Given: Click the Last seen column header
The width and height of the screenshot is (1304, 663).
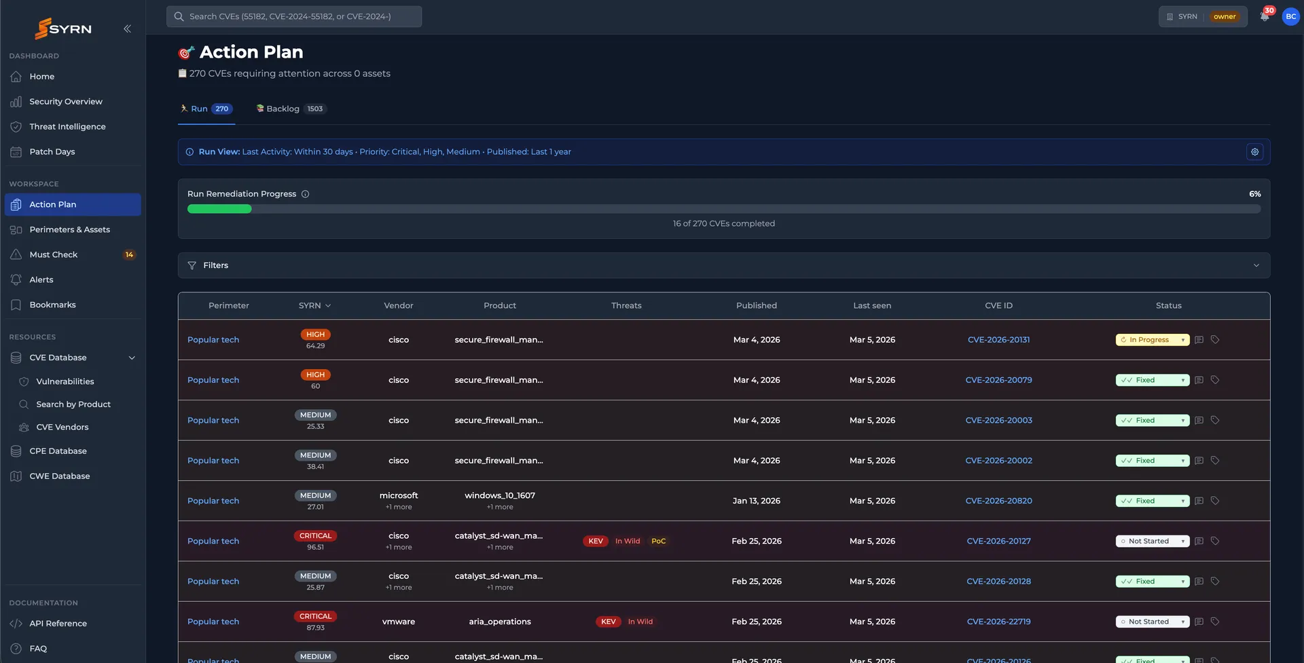Looking at the screenshot, I should click(872, 306).
